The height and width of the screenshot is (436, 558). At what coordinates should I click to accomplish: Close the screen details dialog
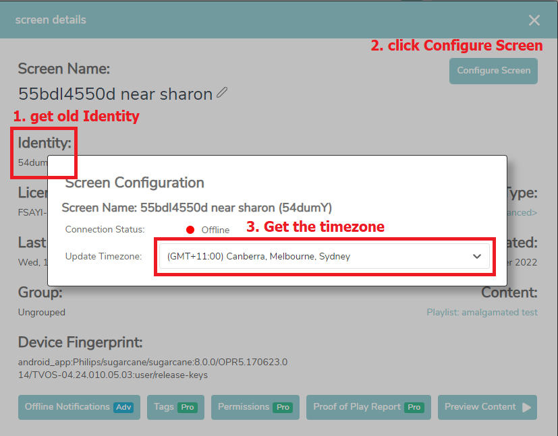coord(534,20)
